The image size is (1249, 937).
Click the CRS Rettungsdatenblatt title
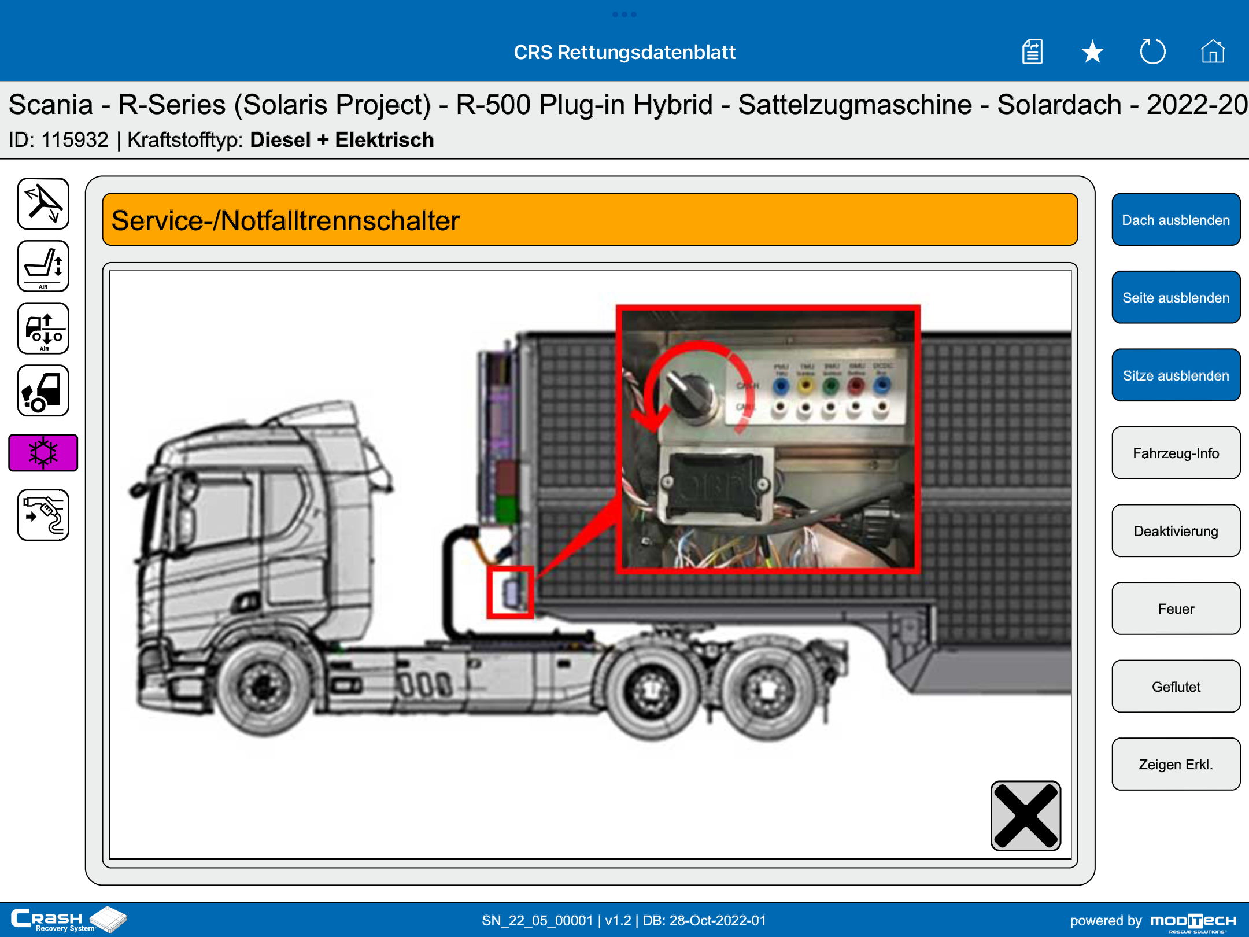click(x=624, y=52)
